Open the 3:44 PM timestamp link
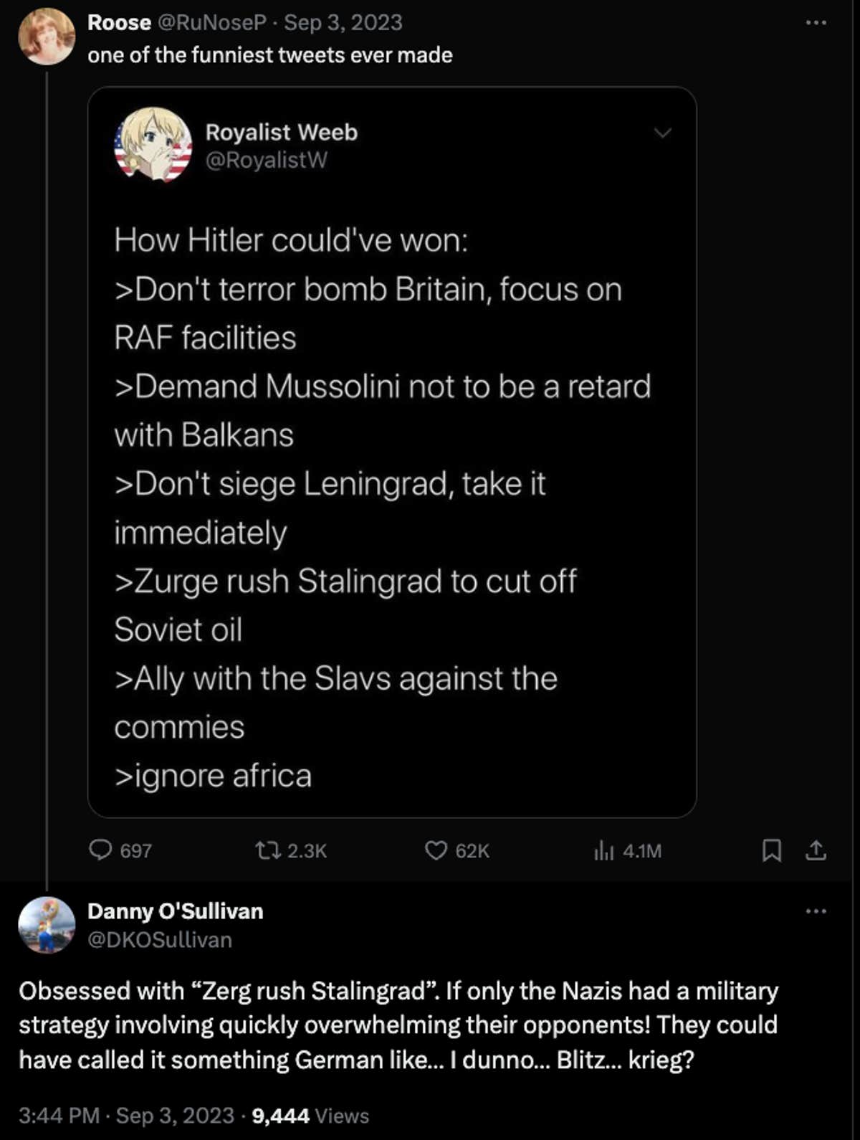 (x=59, y=1116)
